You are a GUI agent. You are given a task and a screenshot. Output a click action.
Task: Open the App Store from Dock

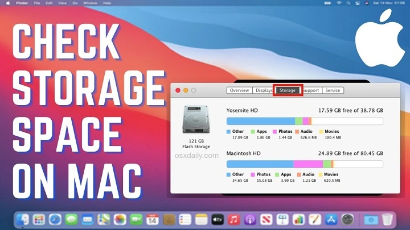(331, 219)
